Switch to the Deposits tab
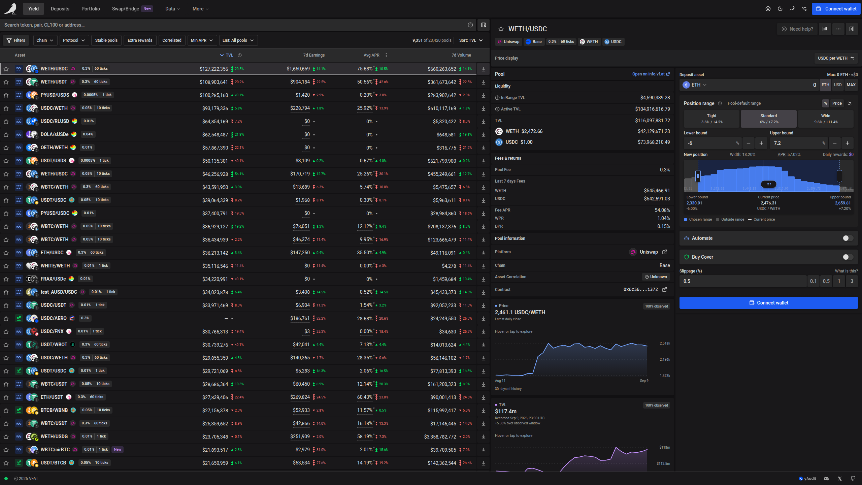The image size is (862, 485). pyautogui.click(x=60, y=9)
